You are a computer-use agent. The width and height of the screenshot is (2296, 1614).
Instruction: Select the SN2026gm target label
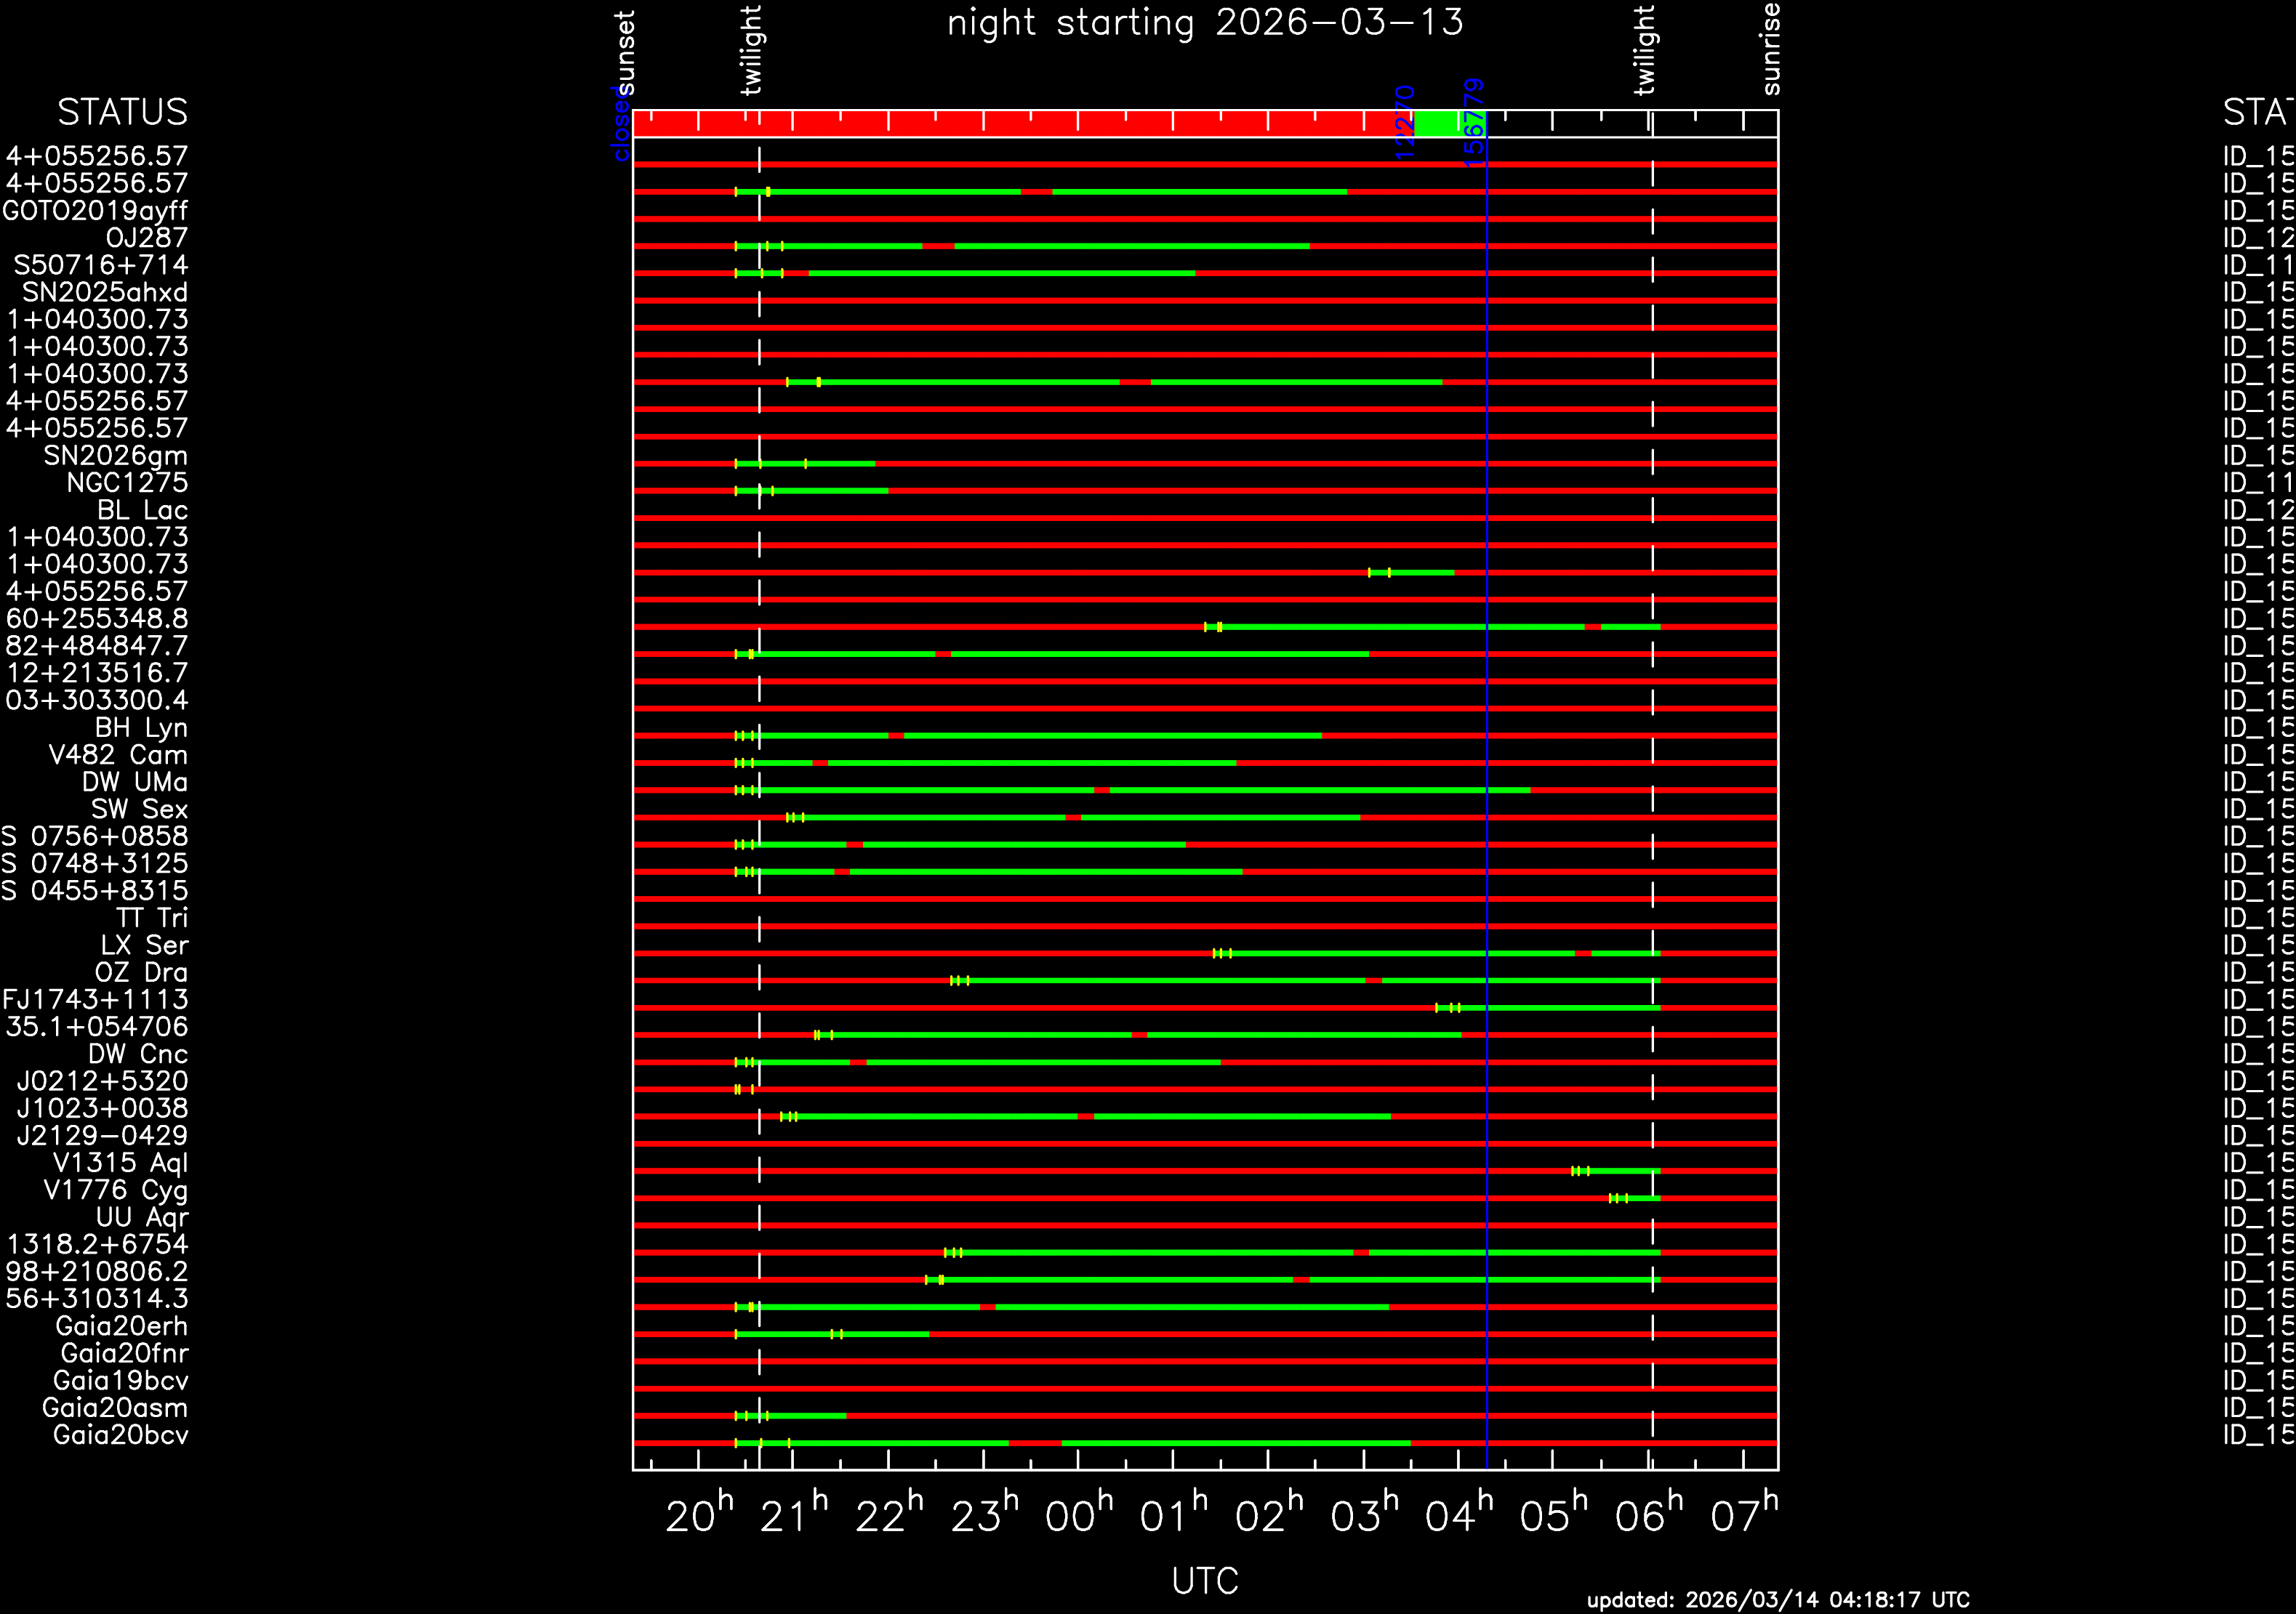tap(115, 456)
